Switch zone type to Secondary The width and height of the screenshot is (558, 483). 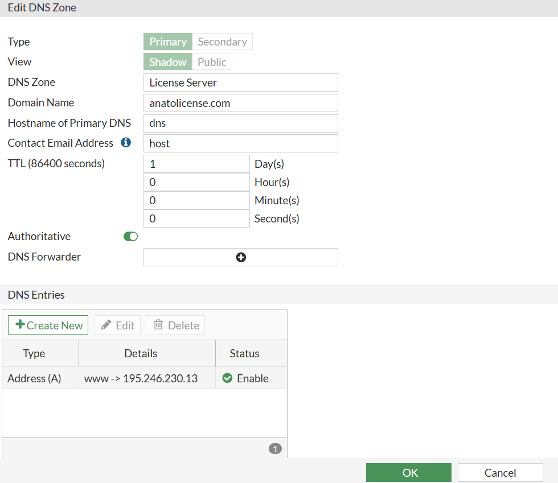[222, 41]
